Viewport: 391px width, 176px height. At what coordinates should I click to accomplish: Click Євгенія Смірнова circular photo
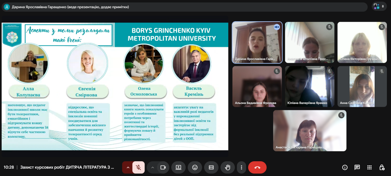(x=88, y=63)
